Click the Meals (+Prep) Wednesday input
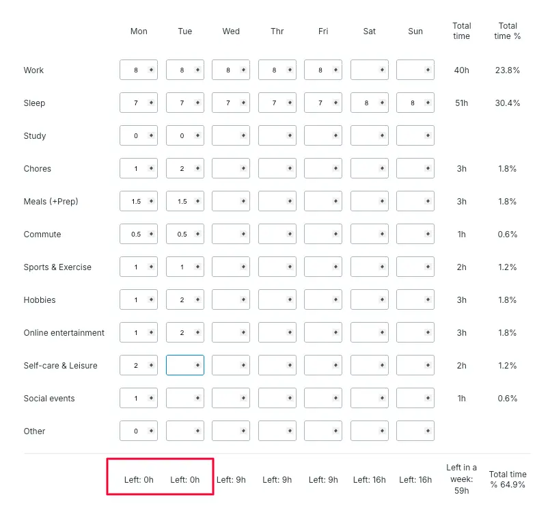Viewport: 550px width, 508px height. click(226, 202)
